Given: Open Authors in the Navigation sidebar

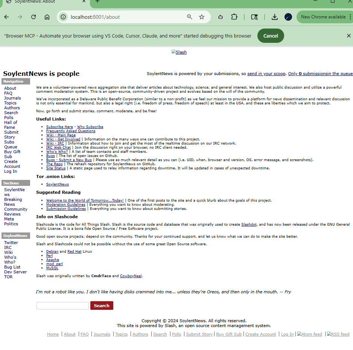Looking at the screenshot, I should [12, 108].
